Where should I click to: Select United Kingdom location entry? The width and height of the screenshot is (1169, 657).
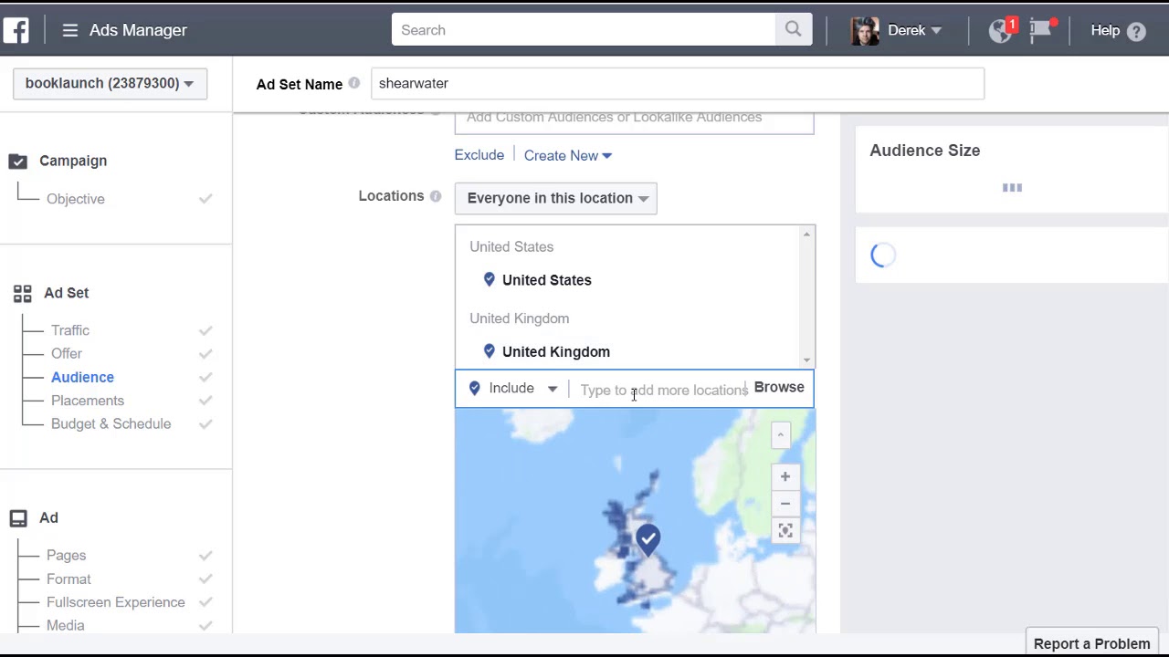click(x=555, y=351)
